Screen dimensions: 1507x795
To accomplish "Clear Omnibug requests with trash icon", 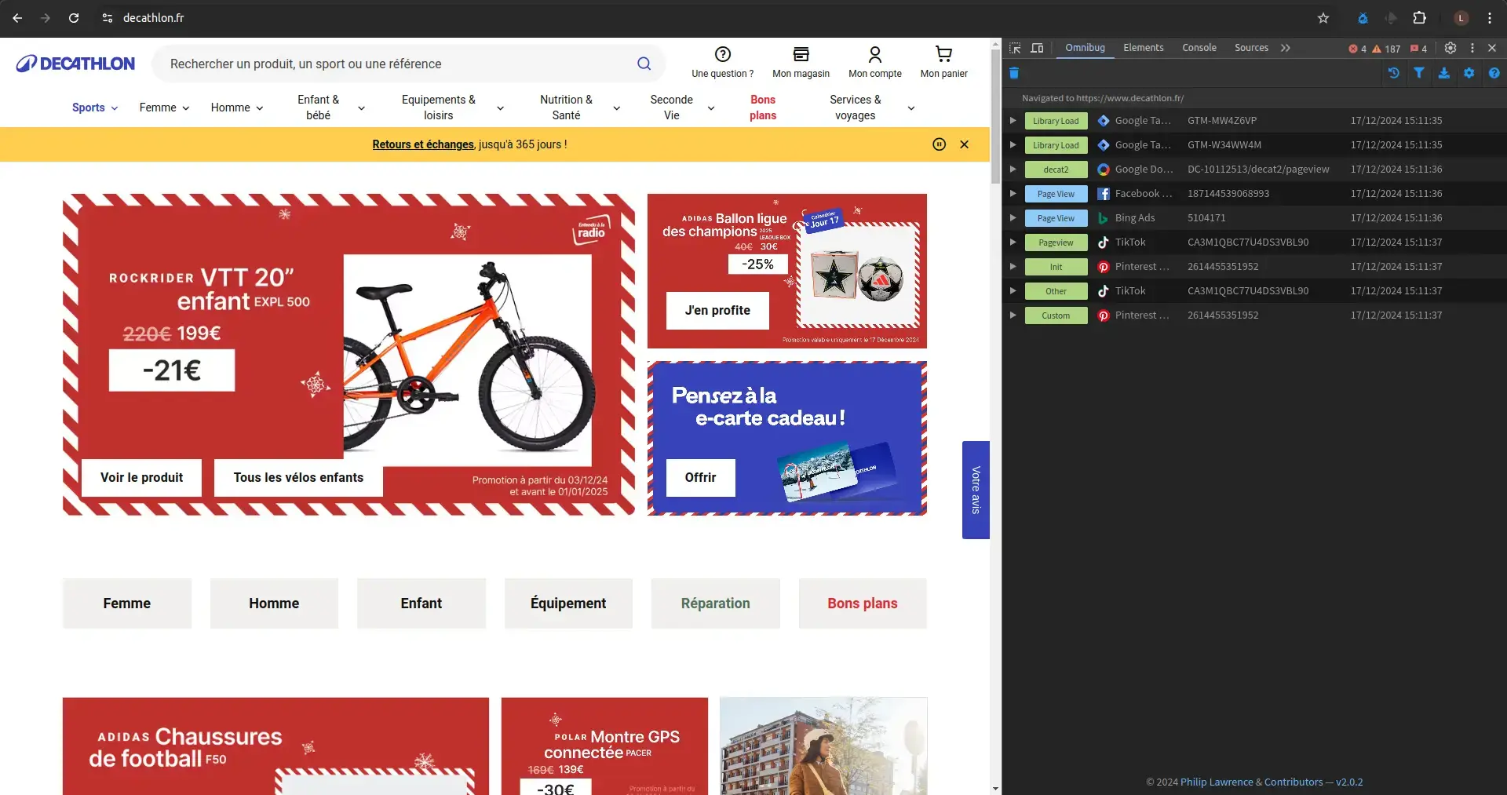I will [1014, 73].
